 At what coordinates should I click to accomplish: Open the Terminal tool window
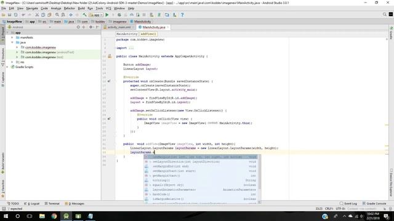52,203
